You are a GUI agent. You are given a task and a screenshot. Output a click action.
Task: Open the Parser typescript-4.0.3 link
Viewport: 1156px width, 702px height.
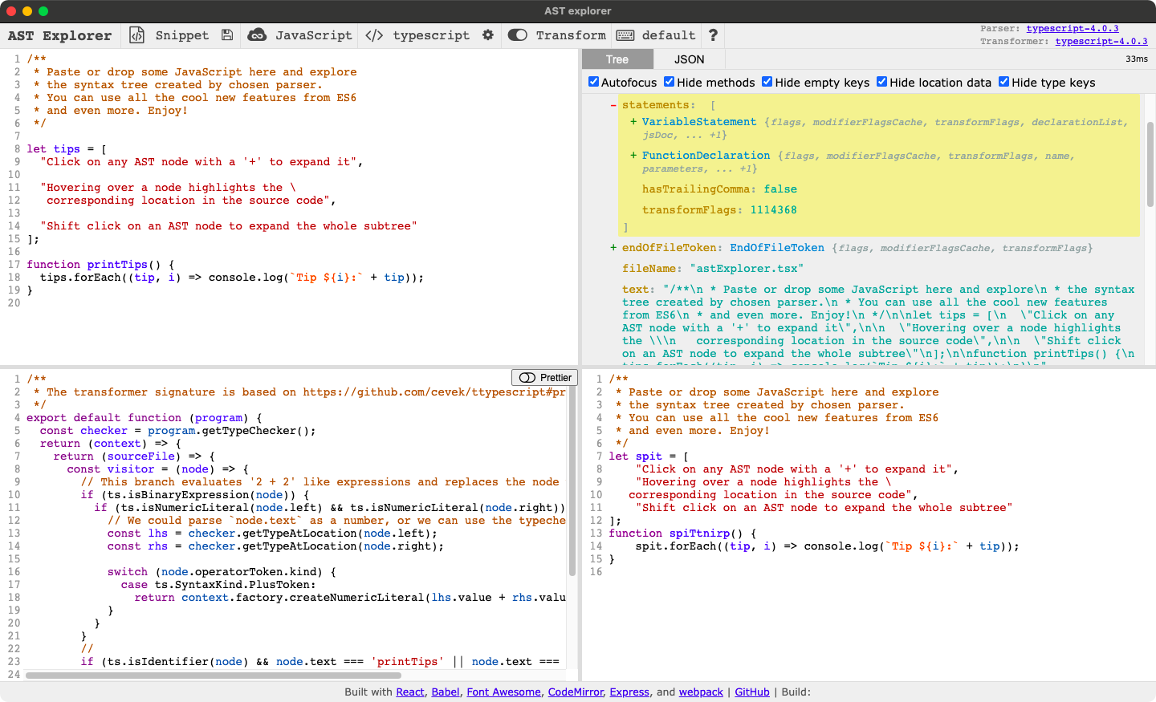pos(1073,28)
